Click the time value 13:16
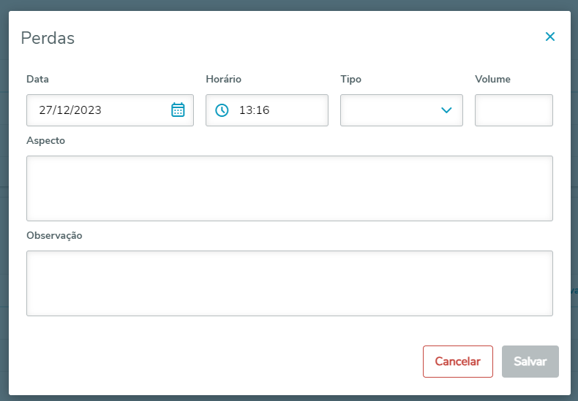The height and width of the screenshot is (401, 578). point(255,110)
